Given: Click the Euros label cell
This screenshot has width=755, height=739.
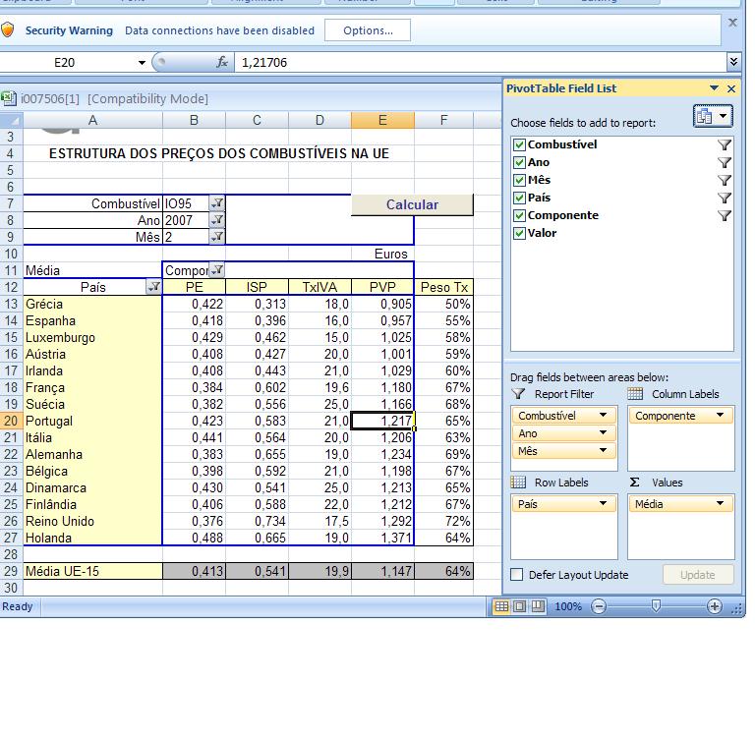Looking at the screenshot, I should [x=382, y=254].
